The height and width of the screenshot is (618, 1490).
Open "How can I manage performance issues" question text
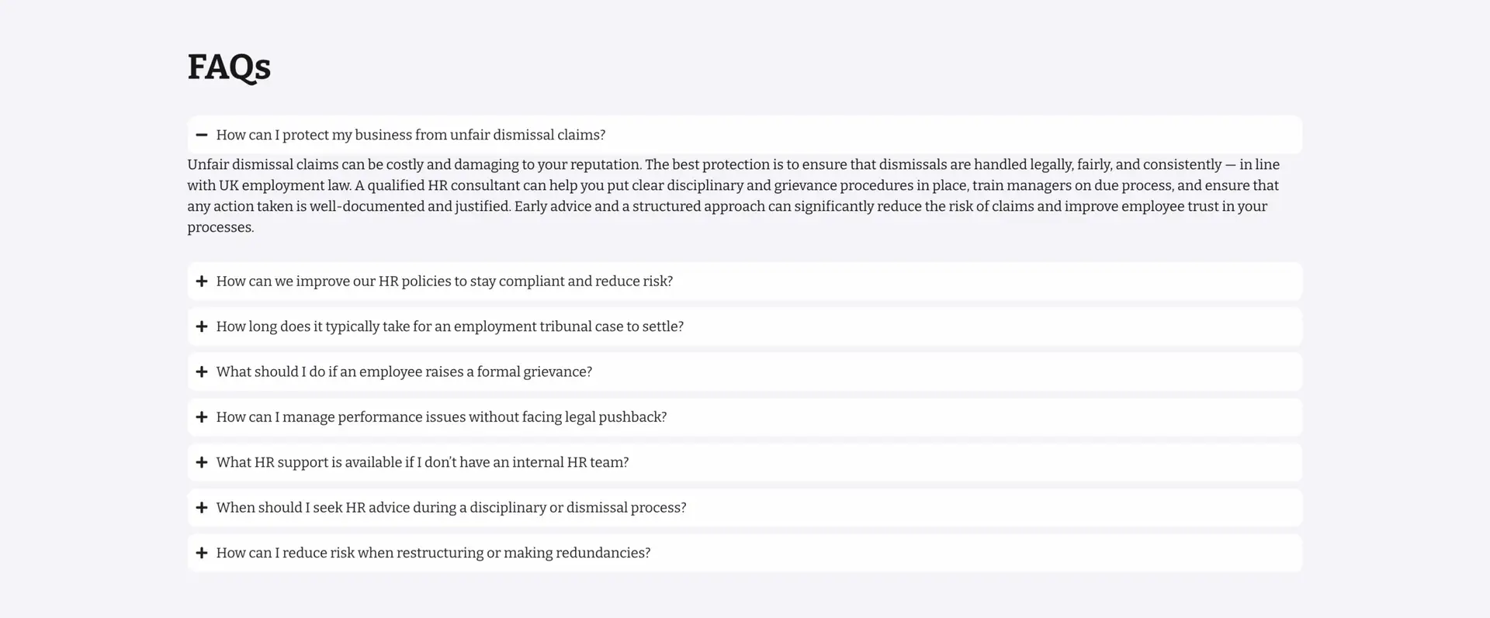coord(441,417)
